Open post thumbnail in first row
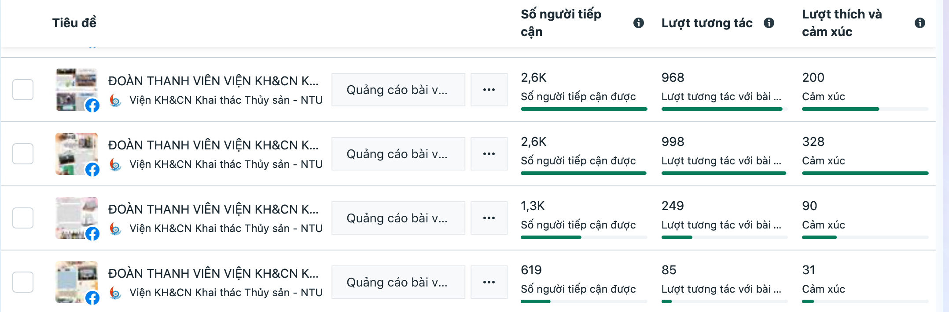Screen dimensions: 949x312 (77, 90)
